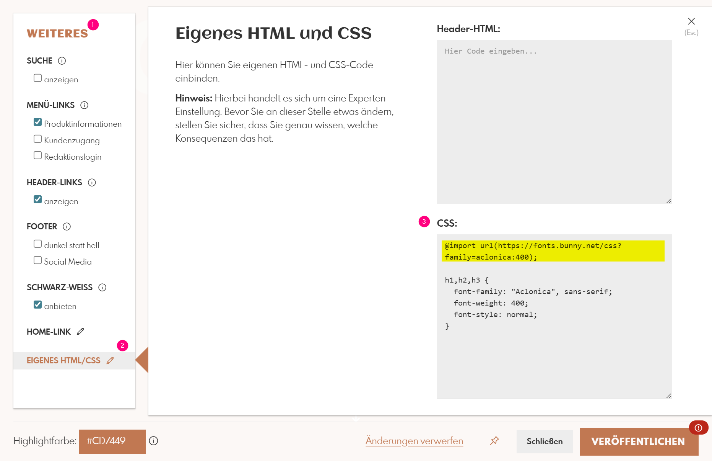Click Änderungen verwerfen link
Viewport: 712px width, 461px height.
click(414, 441)
